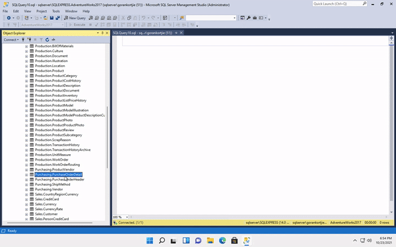The image size is (396, 247).
Task: Expand Sales.Customer table node
Action: tap(26, 214)
